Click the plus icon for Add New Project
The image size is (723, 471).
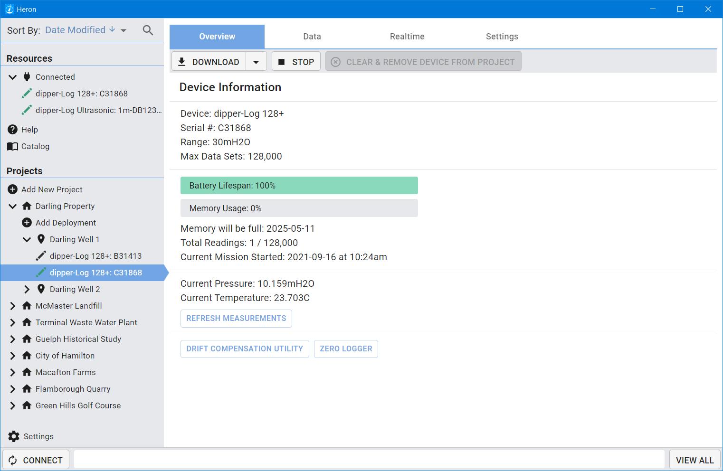13,189
